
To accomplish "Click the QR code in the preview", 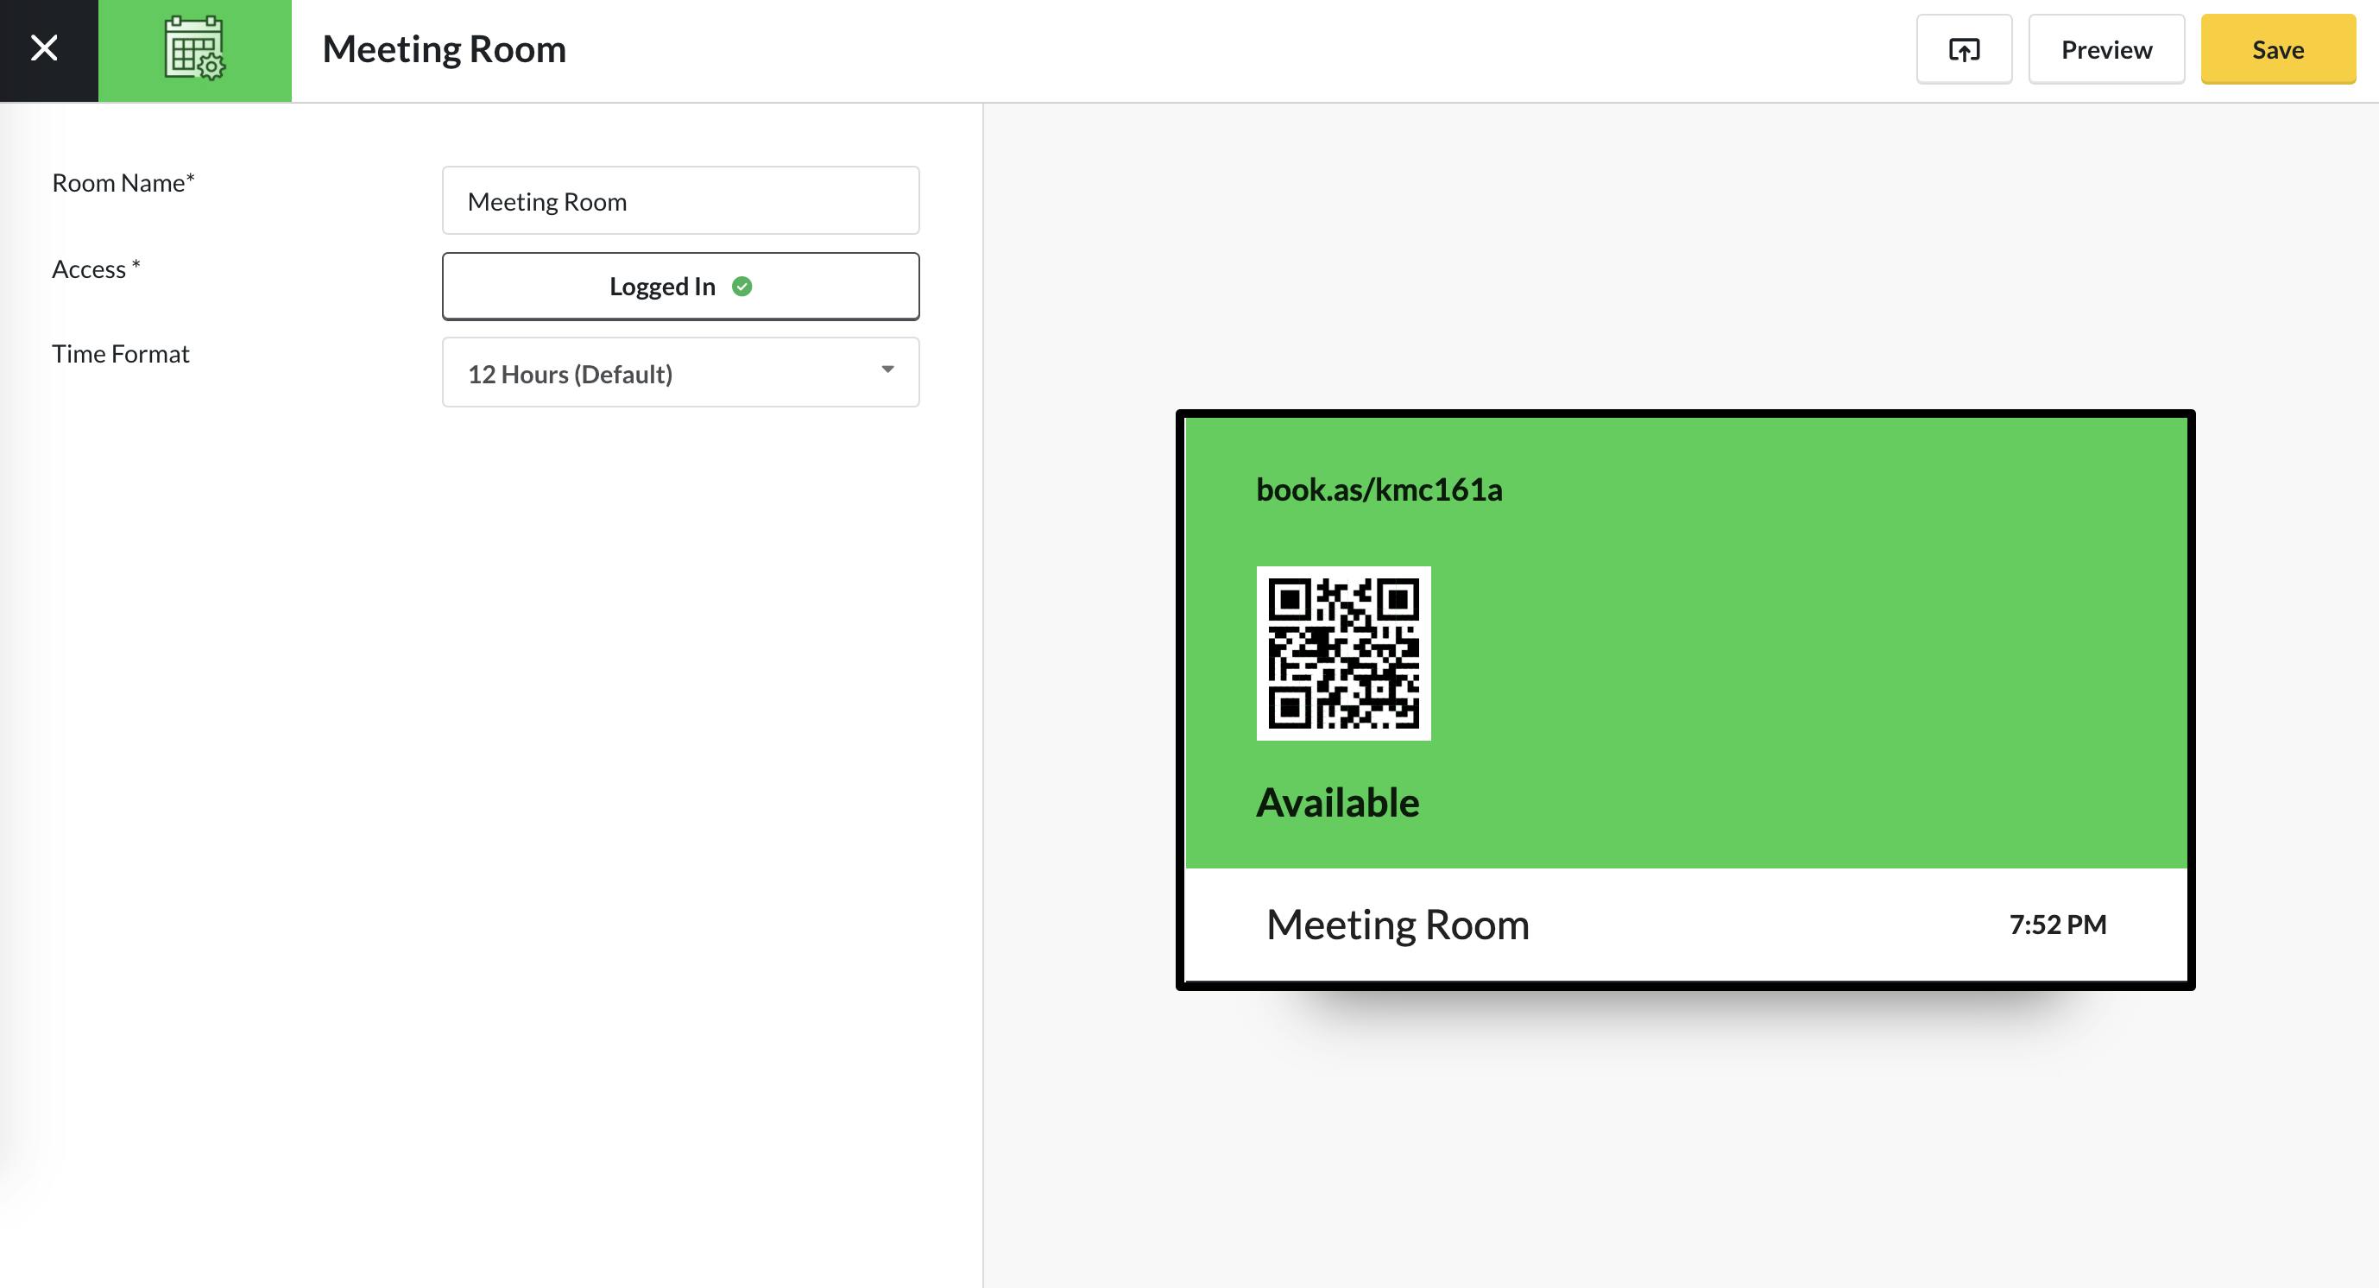I will tap(1344, 653).
